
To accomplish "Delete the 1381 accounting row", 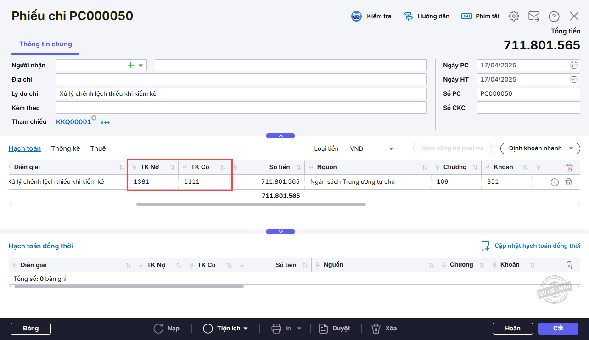I will (569, 182).
